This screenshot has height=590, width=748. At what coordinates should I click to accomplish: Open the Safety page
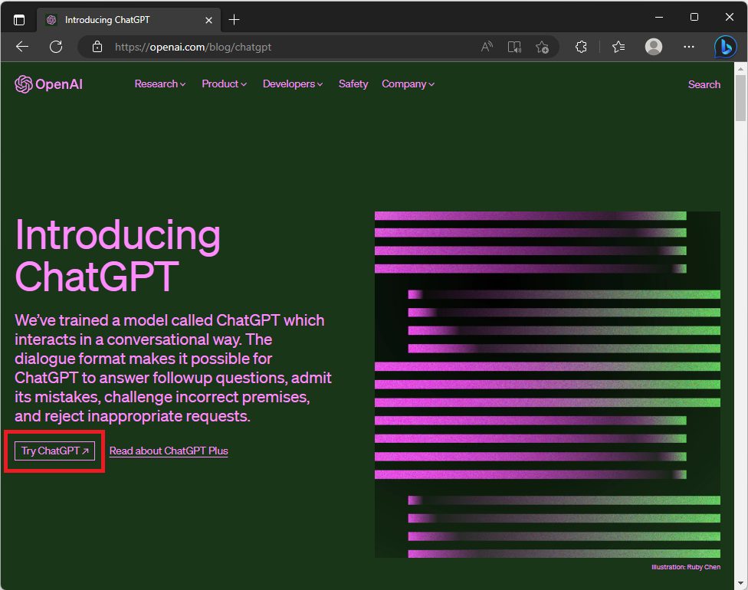(x=353, y=84)
